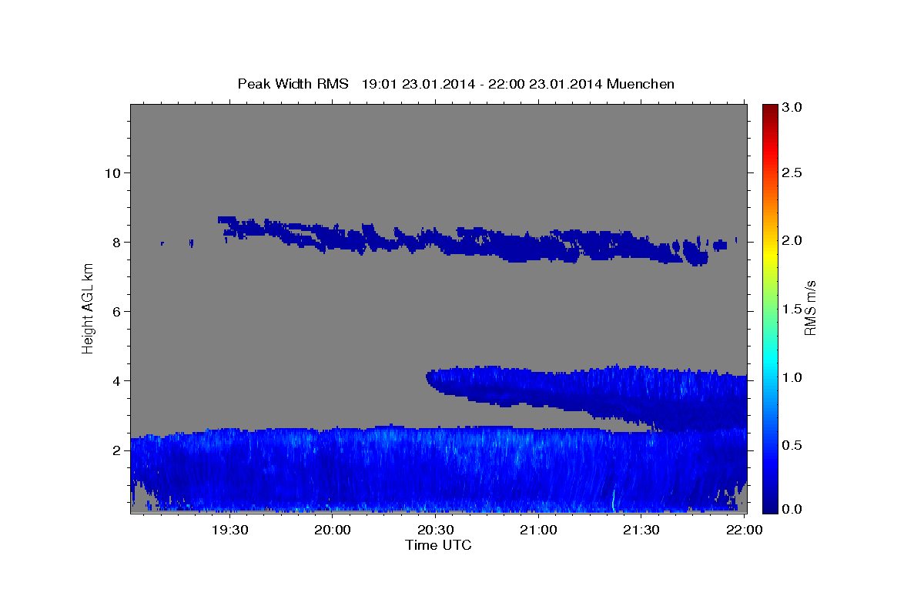The height and width of the screenshot is (616, 924).
Task: Click the 'Height AGL km' axis label
Action: [x=88, y=308]
